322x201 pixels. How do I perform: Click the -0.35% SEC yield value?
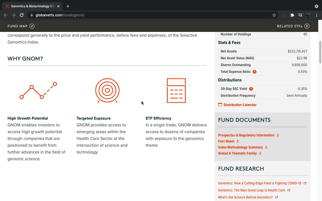coord(302,89)
